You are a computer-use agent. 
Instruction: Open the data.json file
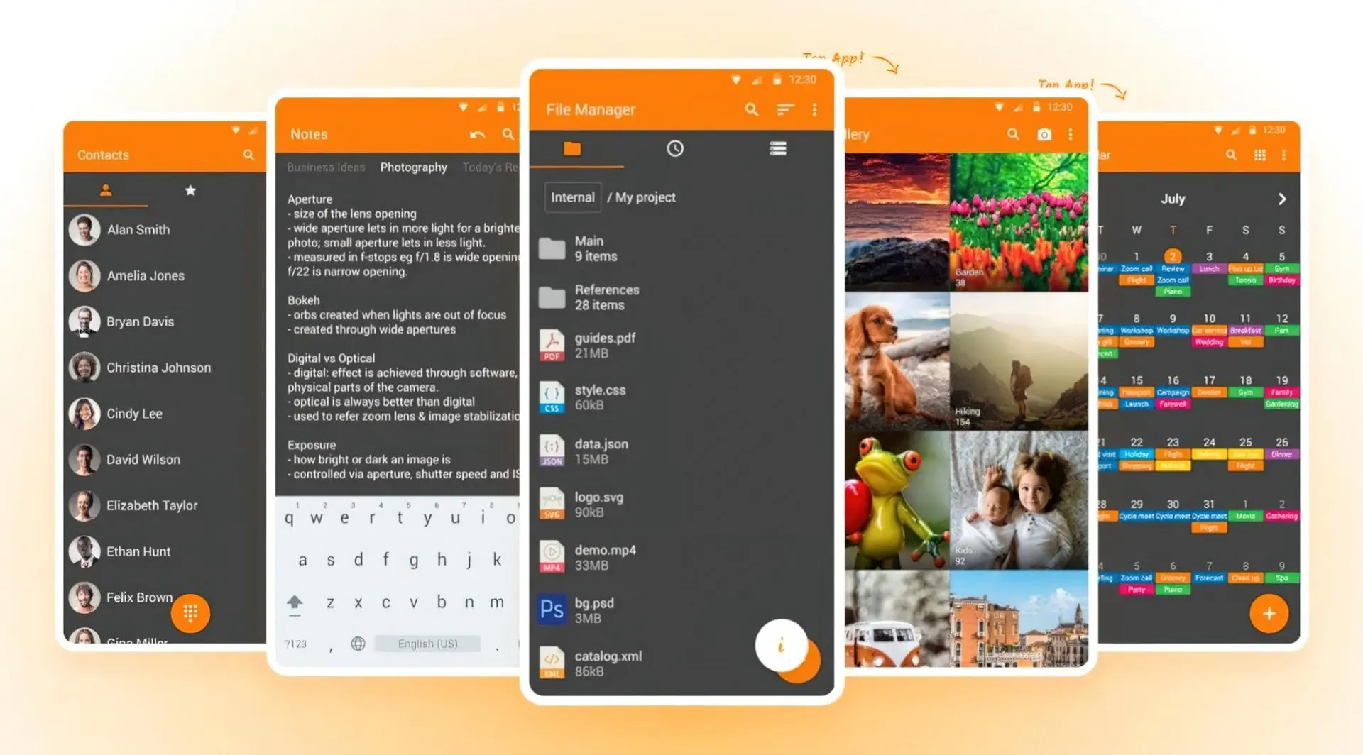point(681,451)
